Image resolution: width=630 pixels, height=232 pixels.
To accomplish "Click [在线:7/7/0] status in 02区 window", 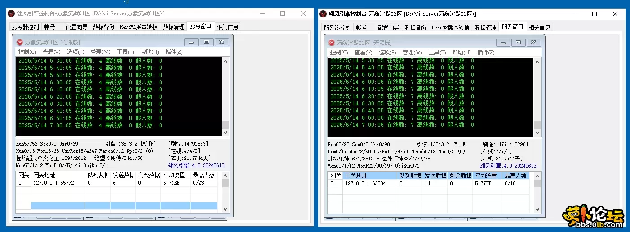I will tap(496, 151).
